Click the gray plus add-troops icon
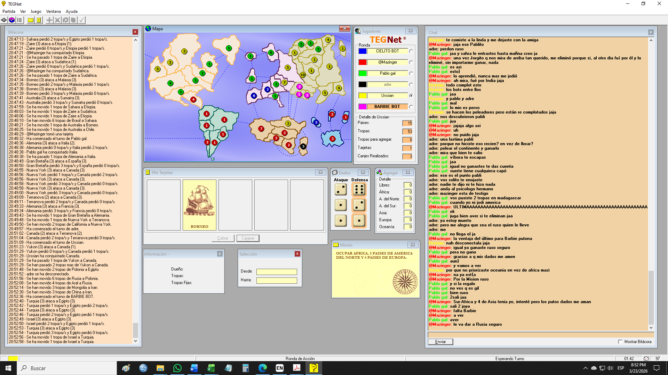Image resolution: width=668 pixels, height=375 pixels. pos(49,20)
